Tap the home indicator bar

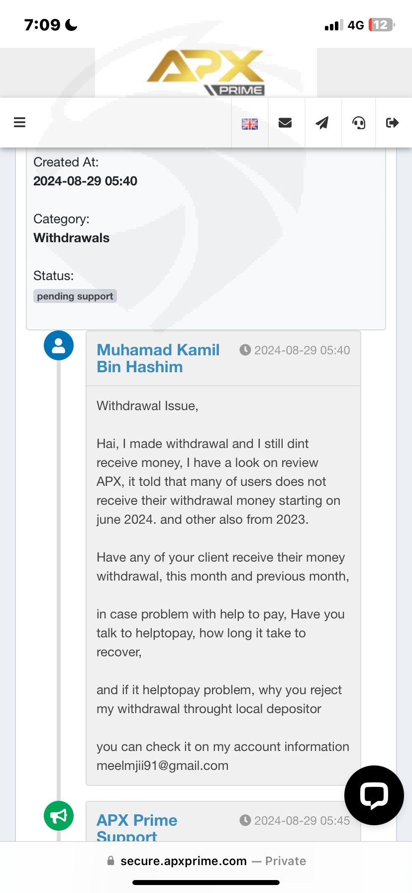[x=206, y=883]
